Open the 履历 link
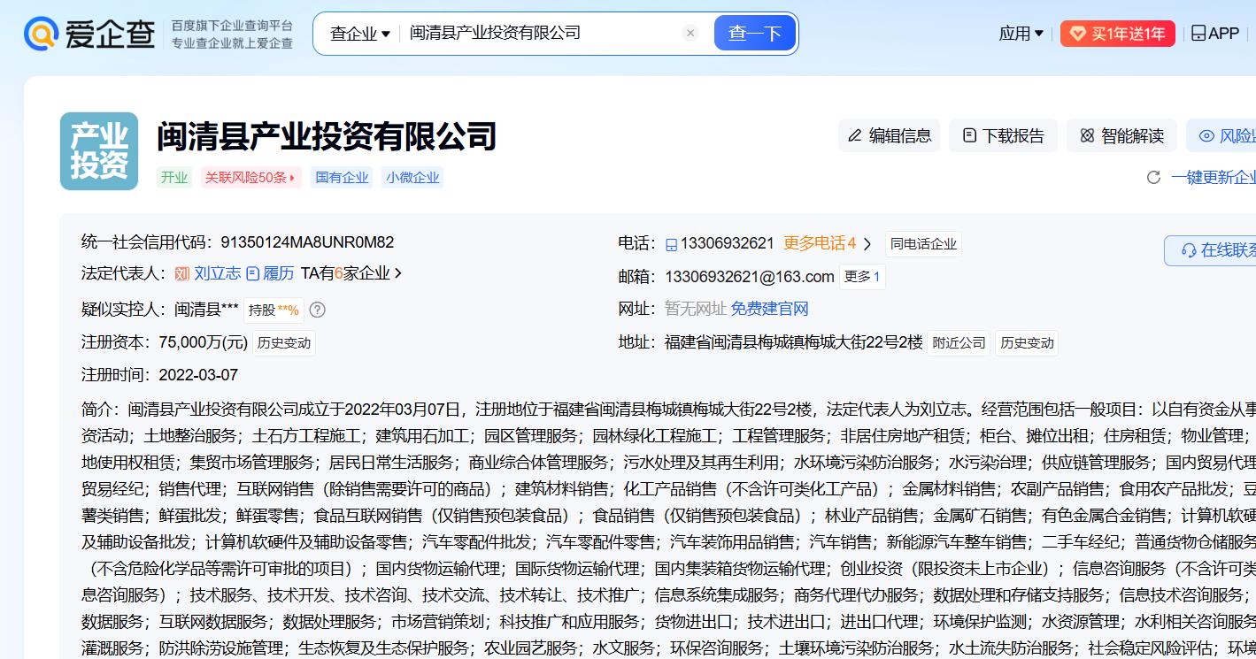Image resolution: width=1256 pixels, height=659 pixels. click(x=278, y=273)
